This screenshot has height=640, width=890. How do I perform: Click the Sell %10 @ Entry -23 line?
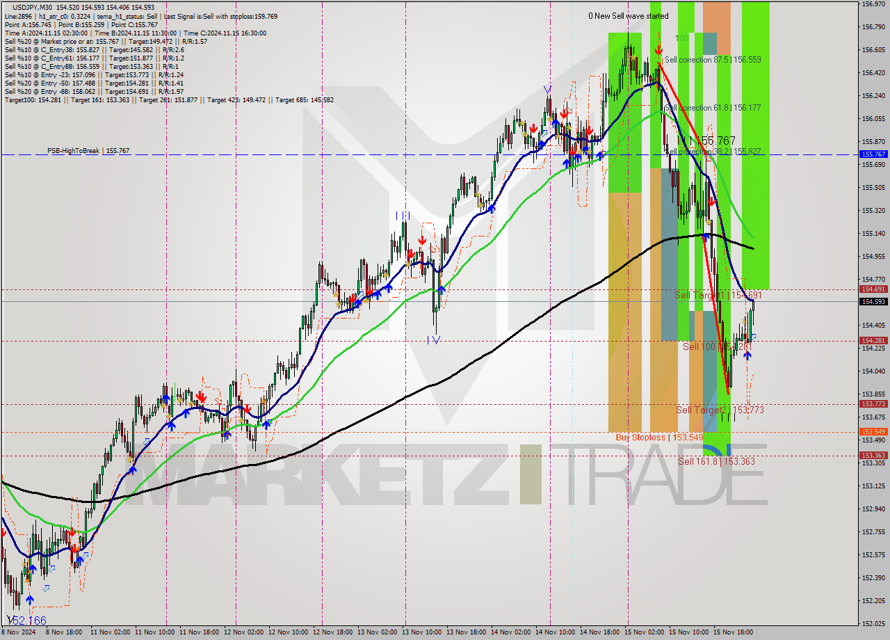click(x=94, y=74)
